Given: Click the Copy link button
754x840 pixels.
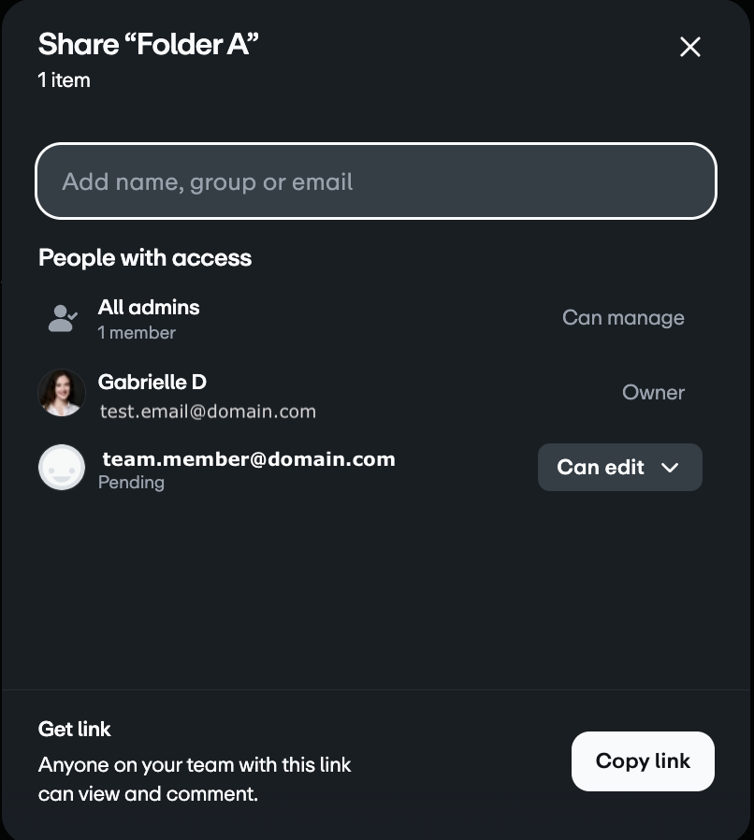Looking at the screenshot, I should click(x=643, y=761).
